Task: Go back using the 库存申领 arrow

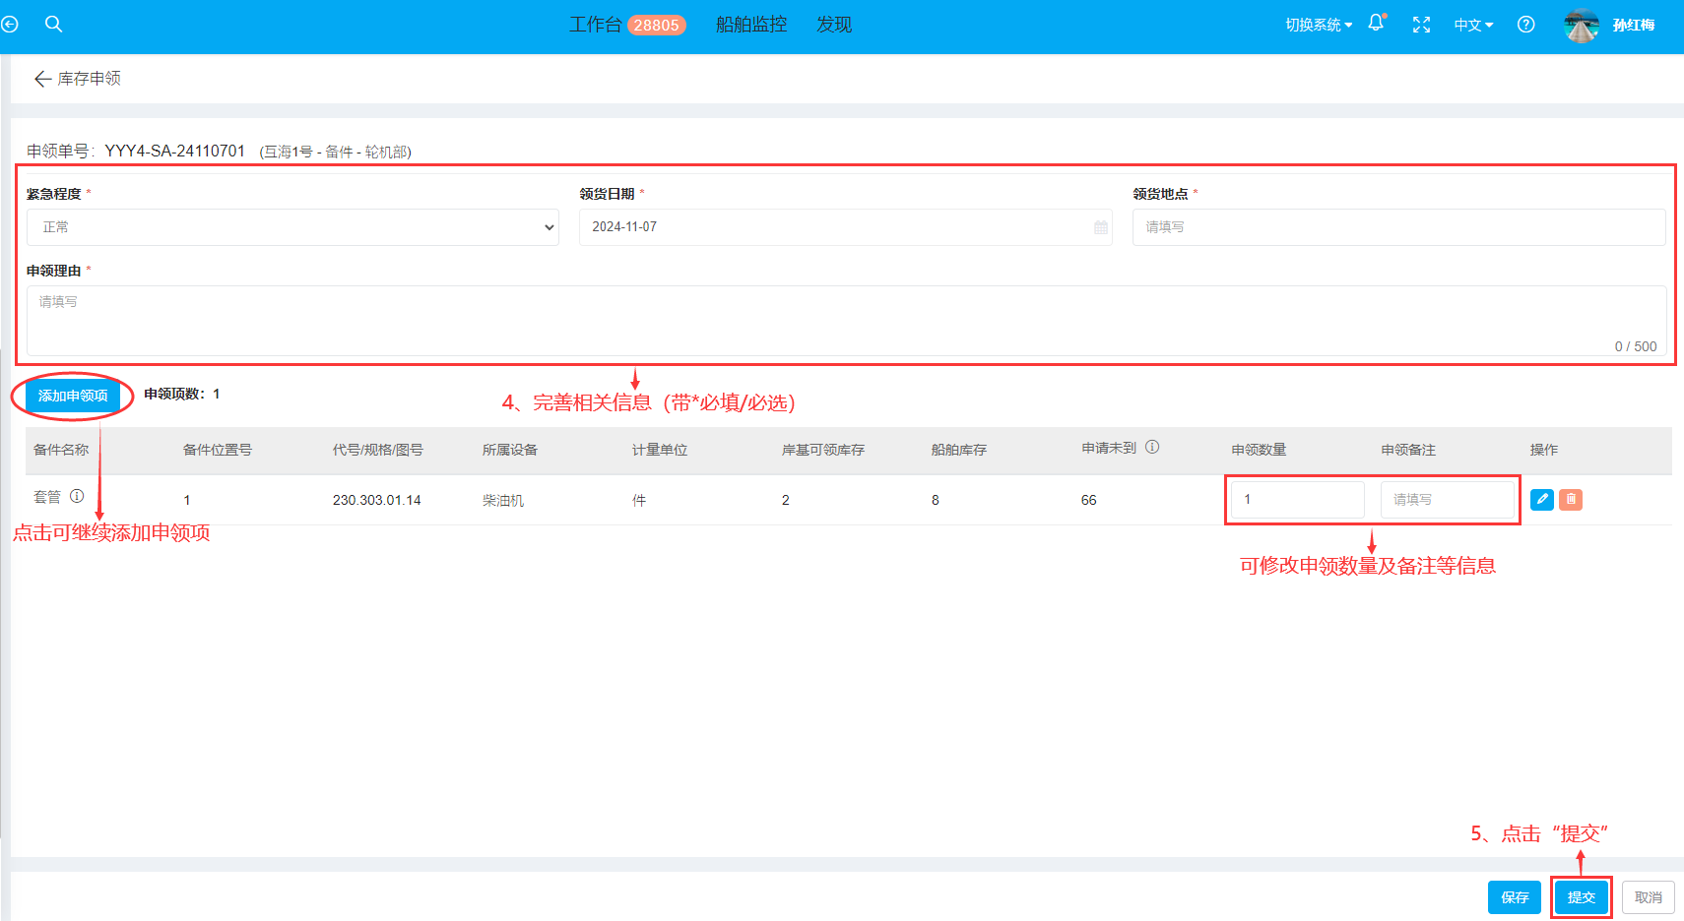Action: click(42, 79)
